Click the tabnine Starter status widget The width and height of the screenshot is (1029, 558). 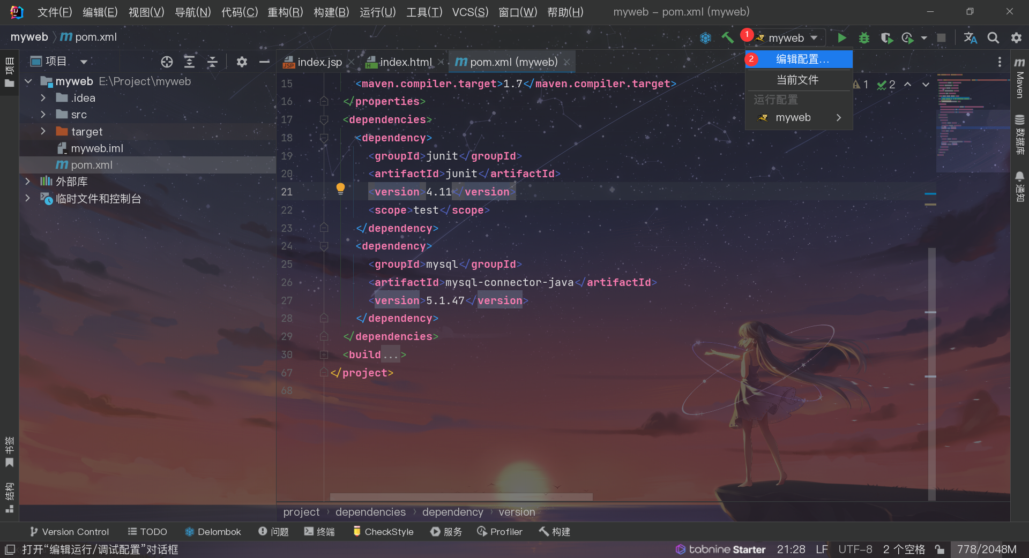[720, 549]
